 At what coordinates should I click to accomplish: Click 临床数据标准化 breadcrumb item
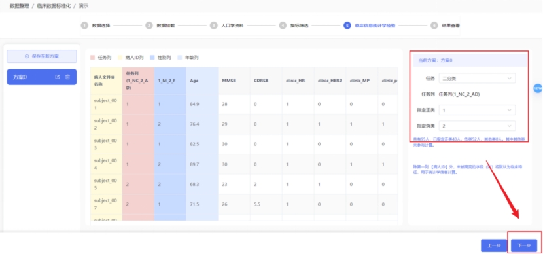(x=54, y=6)
